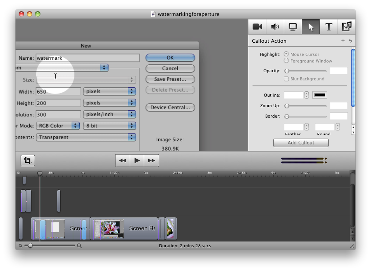Switch to the Text properties tab
Viewport: 371px width, 271px height.
coord(329,27)
